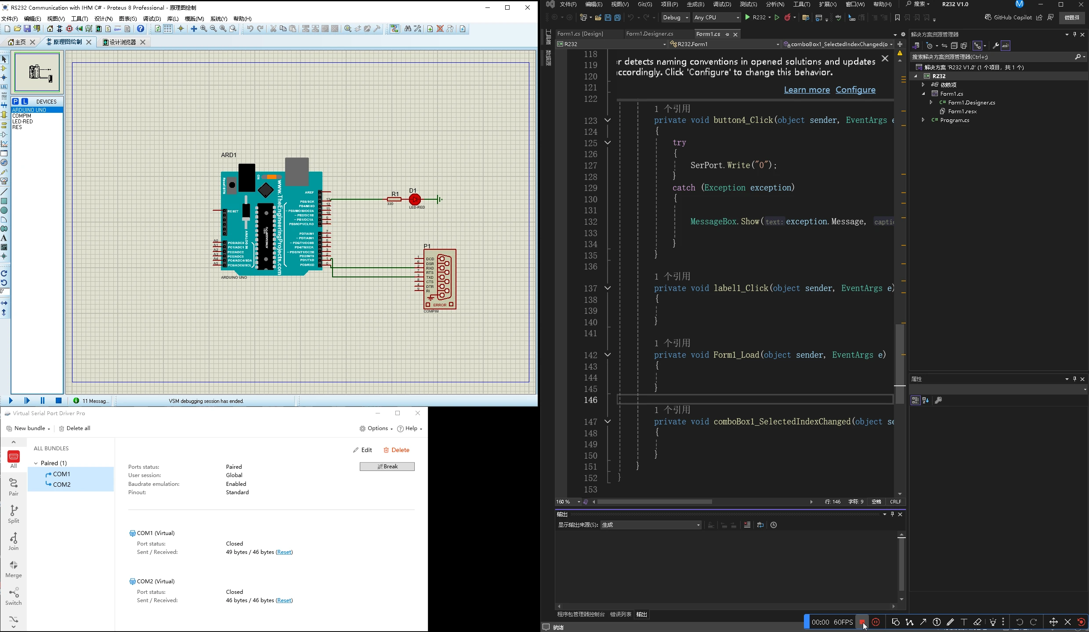Click the Save icon in the Proteus toolbar
1089x632 pixels.
coord(27,28)
